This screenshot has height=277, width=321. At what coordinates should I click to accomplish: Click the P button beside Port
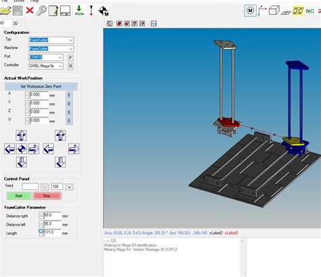coord(70,58)
